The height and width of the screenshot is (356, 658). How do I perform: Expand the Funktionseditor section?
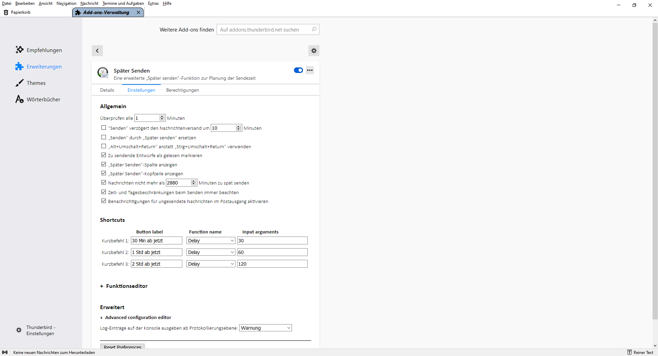click(124, 286)
